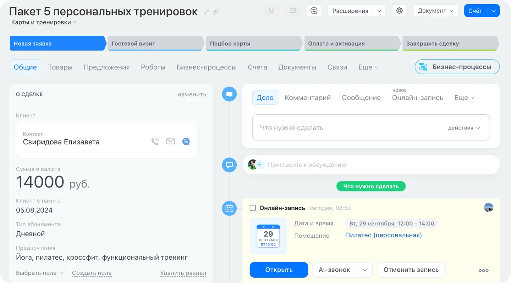The width and height of the screenshot is (511, 283).
Task: Open the chat icon button in header
Action: pyautogui.click(x=314, y=11)
